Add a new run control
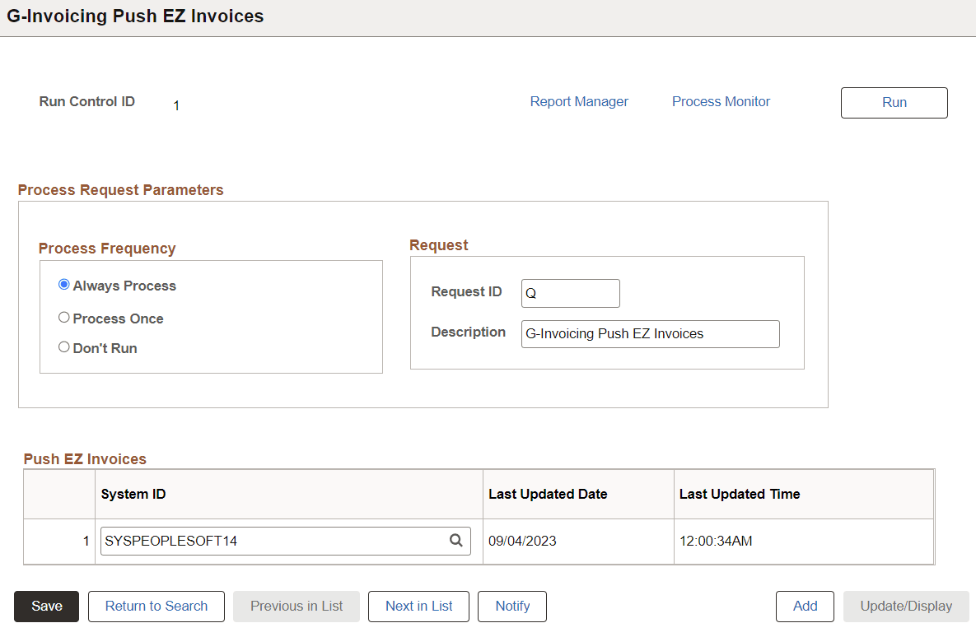The width and height of the screenshot is (976, 637). point(805,606)
